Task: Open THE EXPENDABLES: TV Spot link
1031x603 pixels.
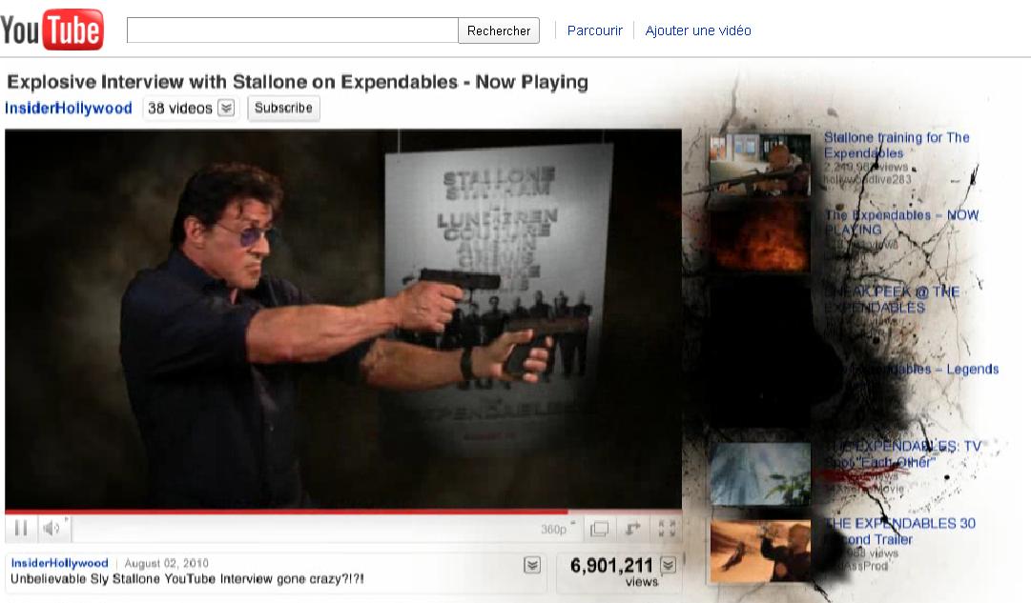Action: coord(903,453)
